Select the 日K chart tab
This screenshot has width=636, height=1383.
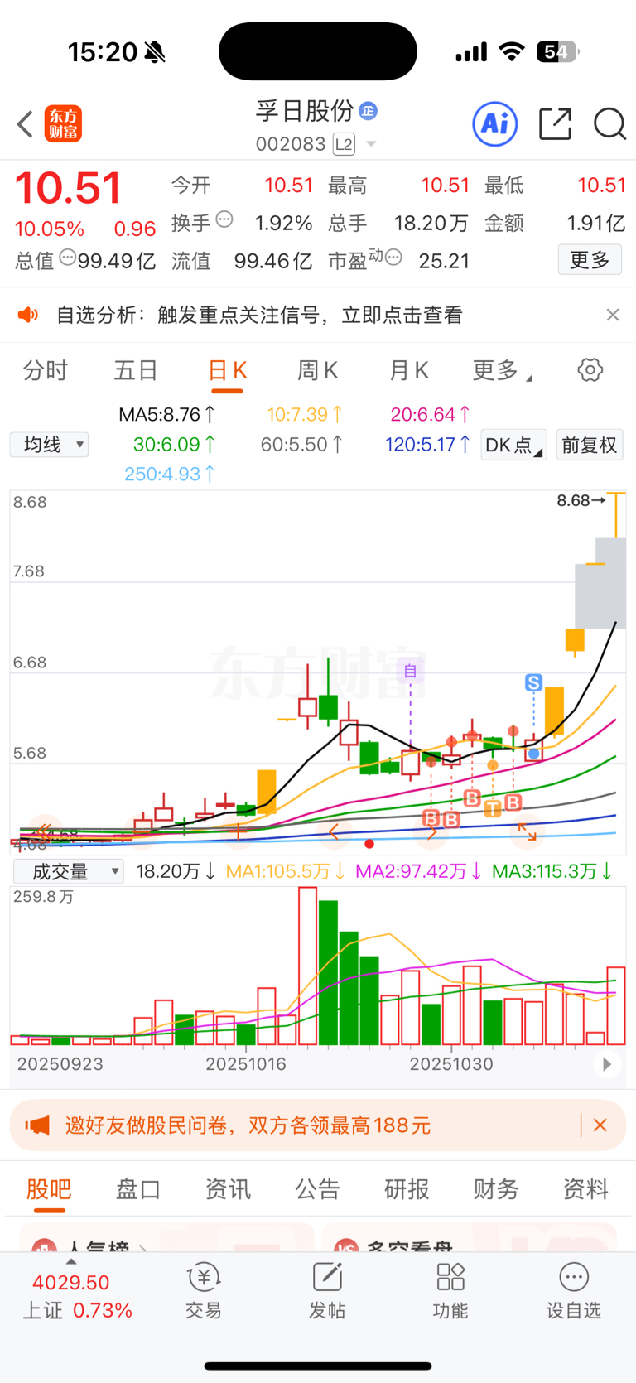tap(227, 370)
